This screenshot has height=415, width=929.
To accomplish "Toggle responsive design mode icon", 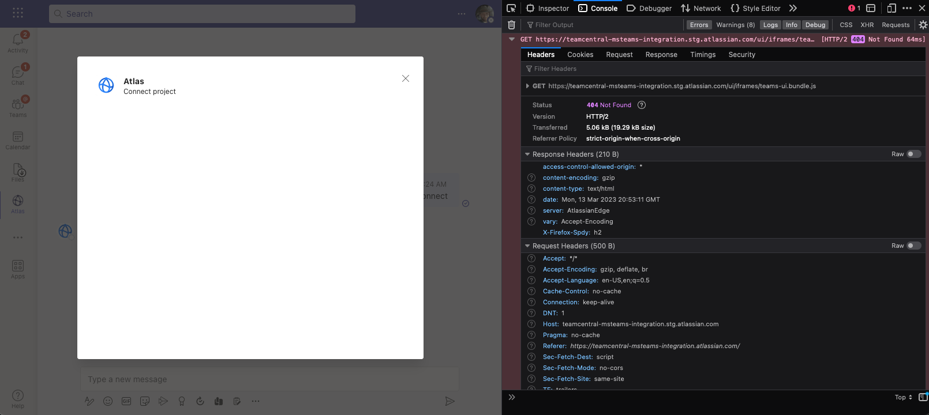I will (891, 8).
